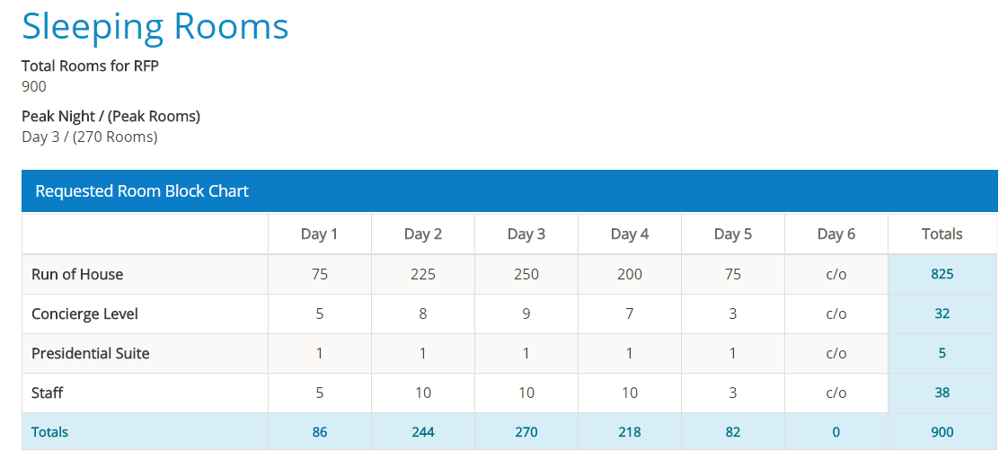The width and height of the screenshot is (999, 451).
Task: Select Day 3 column total 270
Action: pos(526,432)
